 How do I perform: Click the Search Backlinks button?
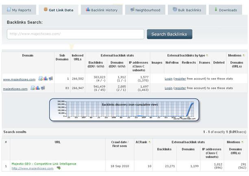point(169,34)
